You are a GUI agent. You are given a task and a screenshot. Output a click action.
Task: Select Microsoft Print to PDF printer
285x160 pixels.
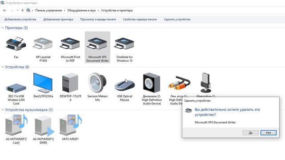point(70,44)
